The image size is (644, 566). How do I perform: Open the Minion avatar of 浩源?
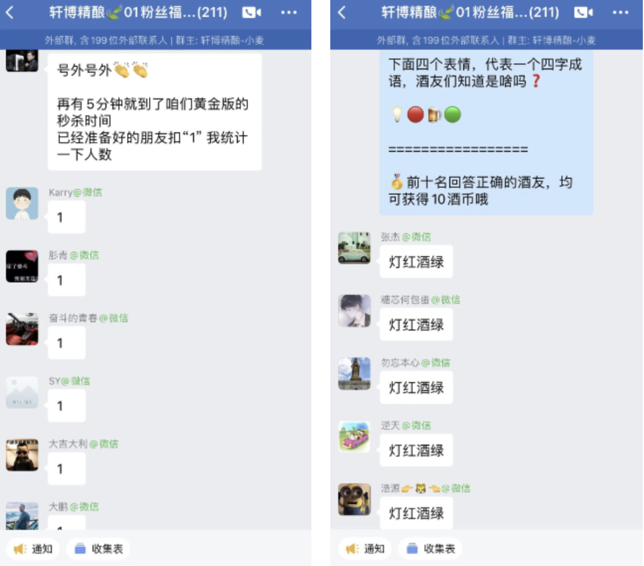point(354,499)
